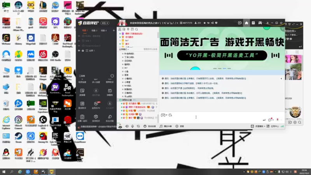Viewport: 311px width, 175px height.
Task: Open the user list person icon tab
Action: click(x=120, y=29)
